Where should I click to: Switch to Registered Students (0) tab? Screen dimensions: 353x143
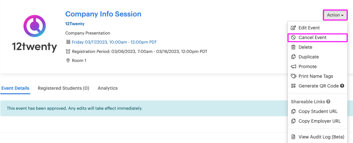point(63,88)
